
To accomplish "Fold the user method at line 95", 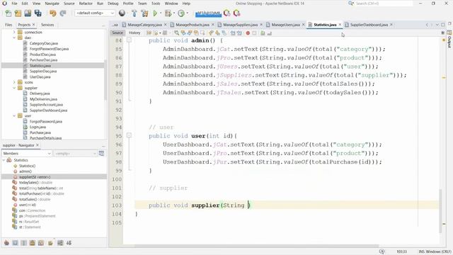I will pos(129,135).
